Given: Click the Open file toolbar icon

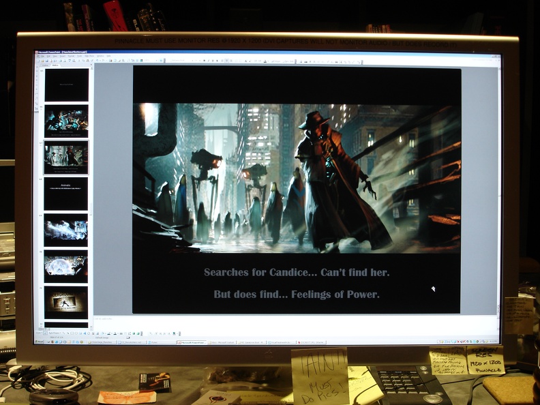Looking at the screenshot, I should (x=42, y=61).
